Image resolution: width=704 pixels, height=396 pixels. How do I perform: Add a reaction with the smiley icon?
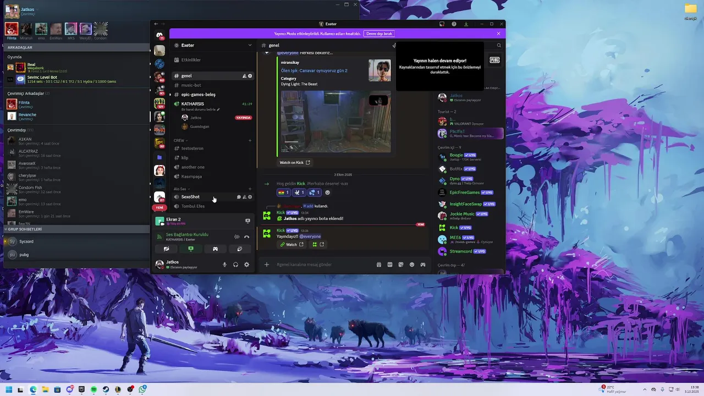point(327,193)
